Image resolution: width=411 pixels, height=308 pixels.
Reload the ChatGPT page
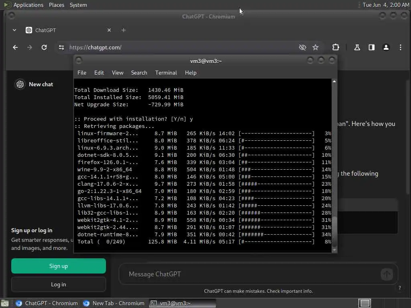44,47
